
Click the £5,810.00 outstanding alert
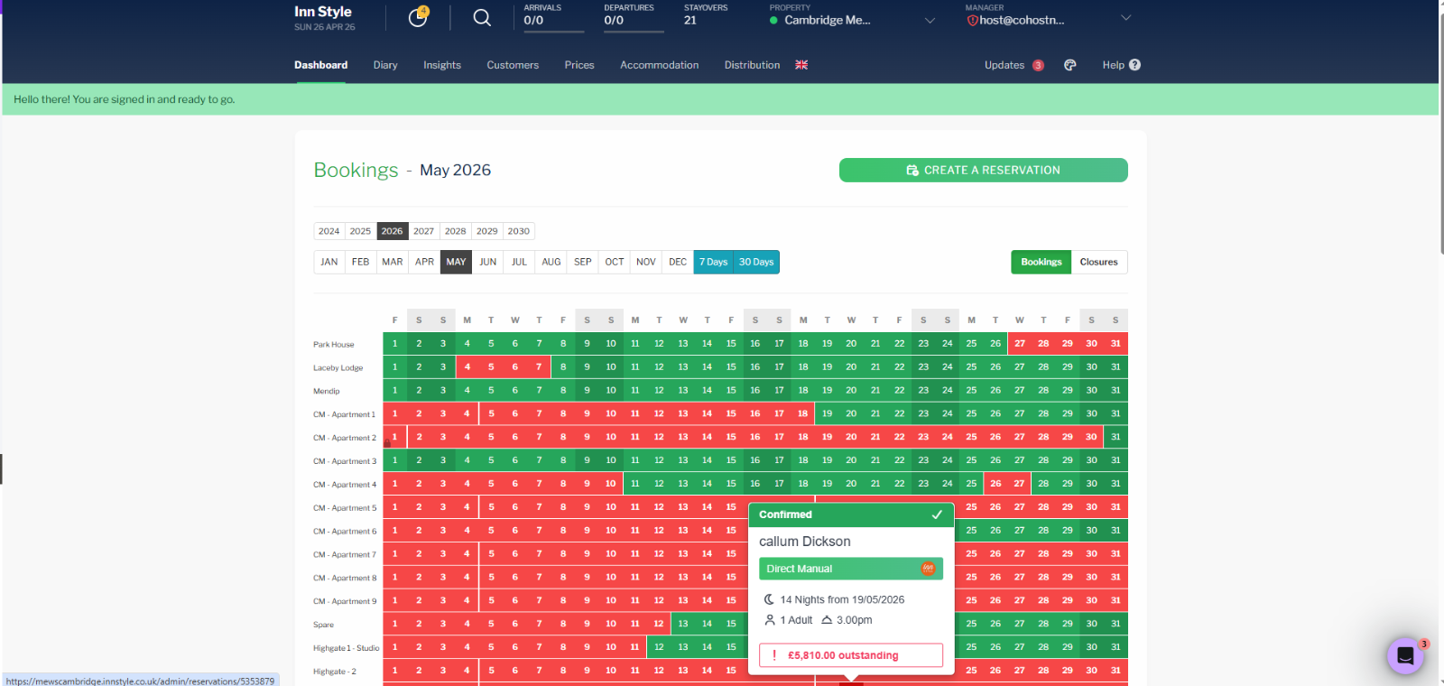coord(851,655)
